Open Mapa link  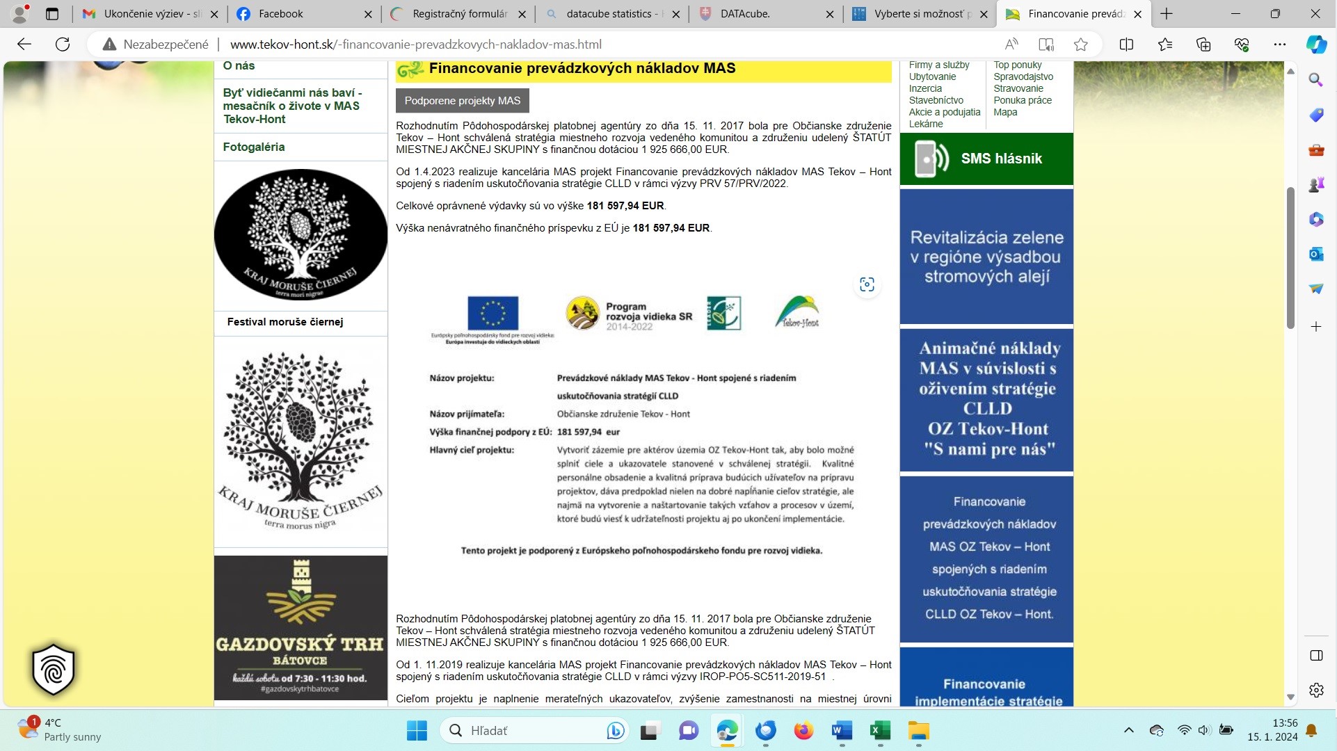click(1005, 112)
